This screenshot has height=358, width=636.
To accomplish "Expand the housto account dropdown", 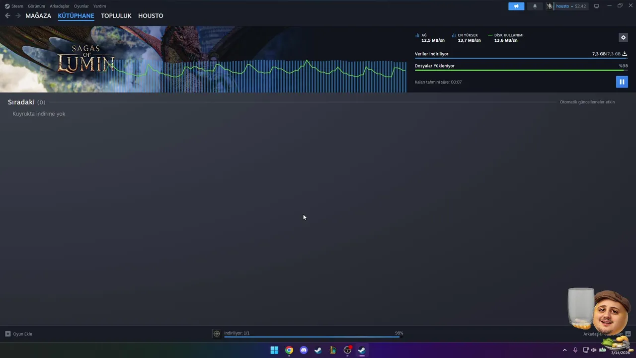I will [x=571, y=6].
